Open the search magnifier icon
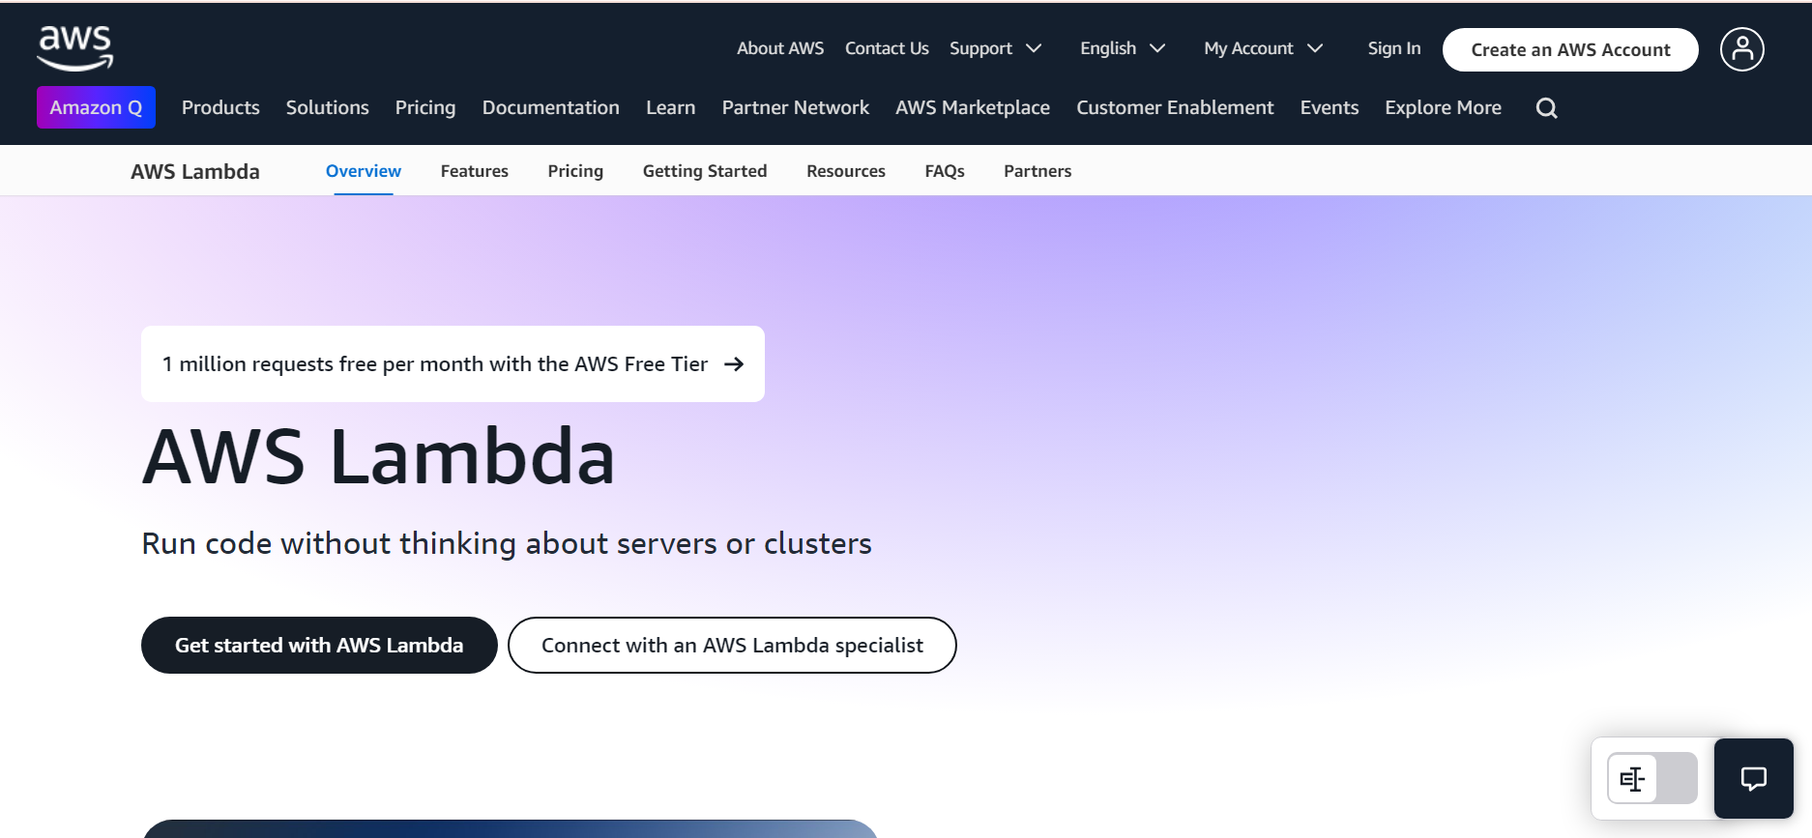This screenshot has width=1812, height=838. 1546,108
